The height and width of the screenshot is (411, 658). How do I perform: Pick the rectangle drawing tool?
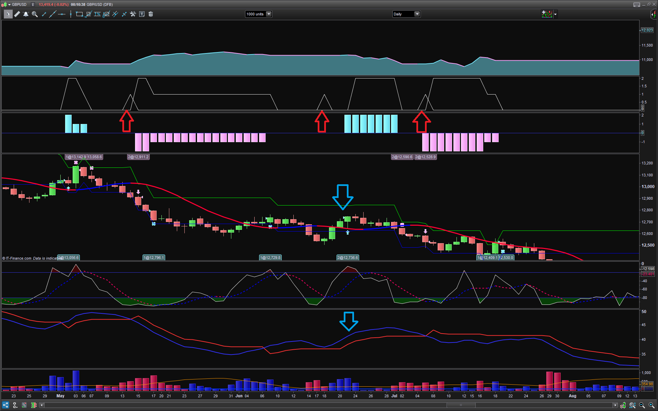pyautogui.click(x=79, y=14)
